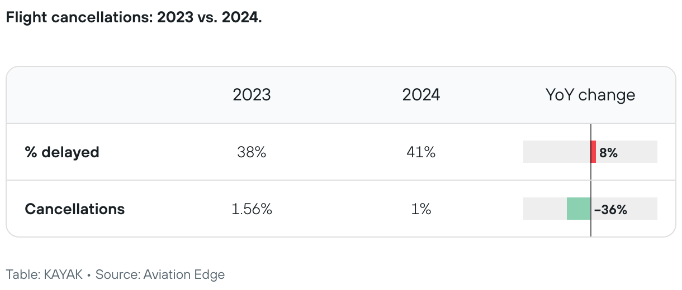Select the 38% delayed value for 2023

click(x=252, y=152)
